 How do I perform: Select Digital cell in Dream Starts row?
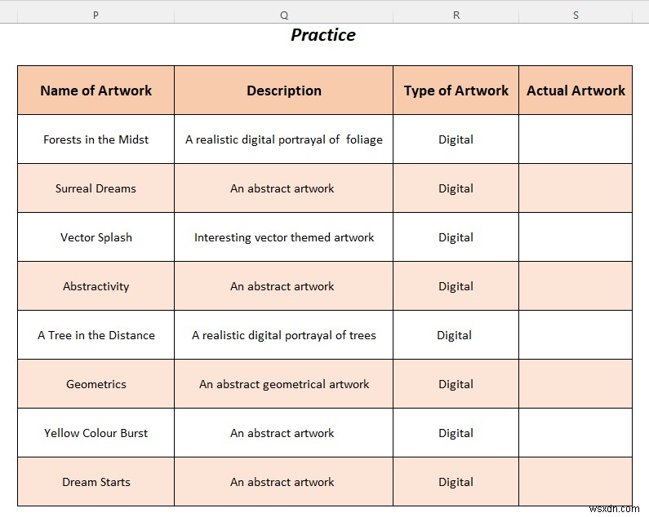[x=456, y=482]
